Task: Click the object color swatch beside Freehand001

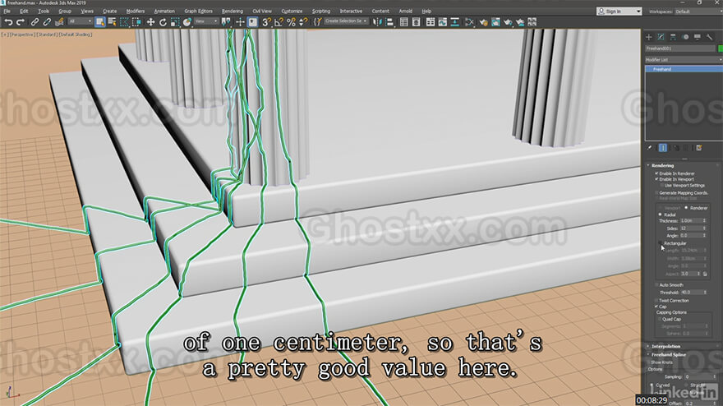Action: 721,48
